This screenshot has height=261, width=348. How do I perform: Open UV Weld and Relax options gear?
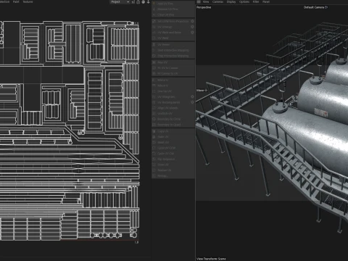tap(192, 33)
